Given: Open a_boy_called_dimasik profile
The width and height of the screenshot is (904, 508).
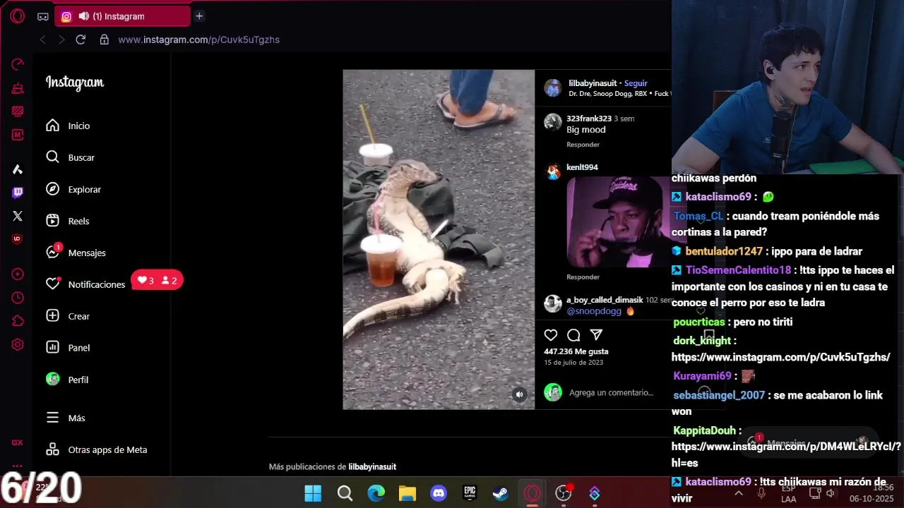Looking at the screenshot, I should 605,300.
